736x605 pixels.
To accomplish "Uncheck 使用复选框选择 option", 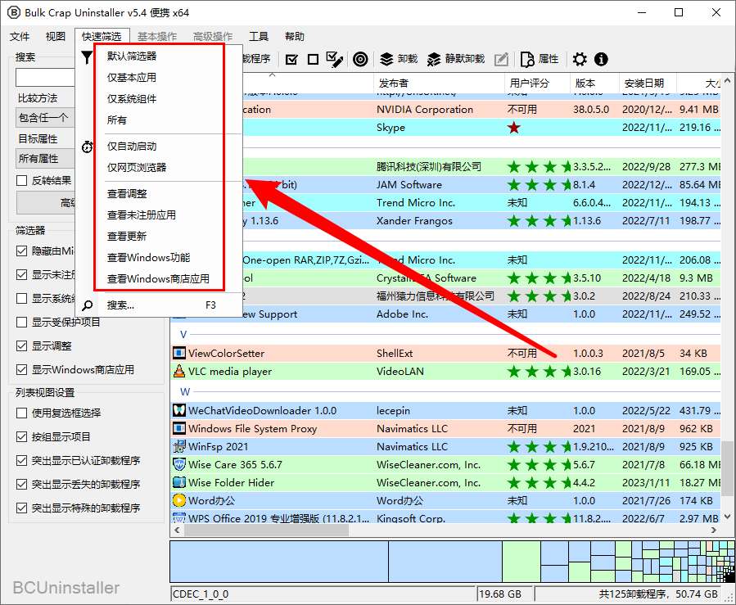I will tap(23, 413).
